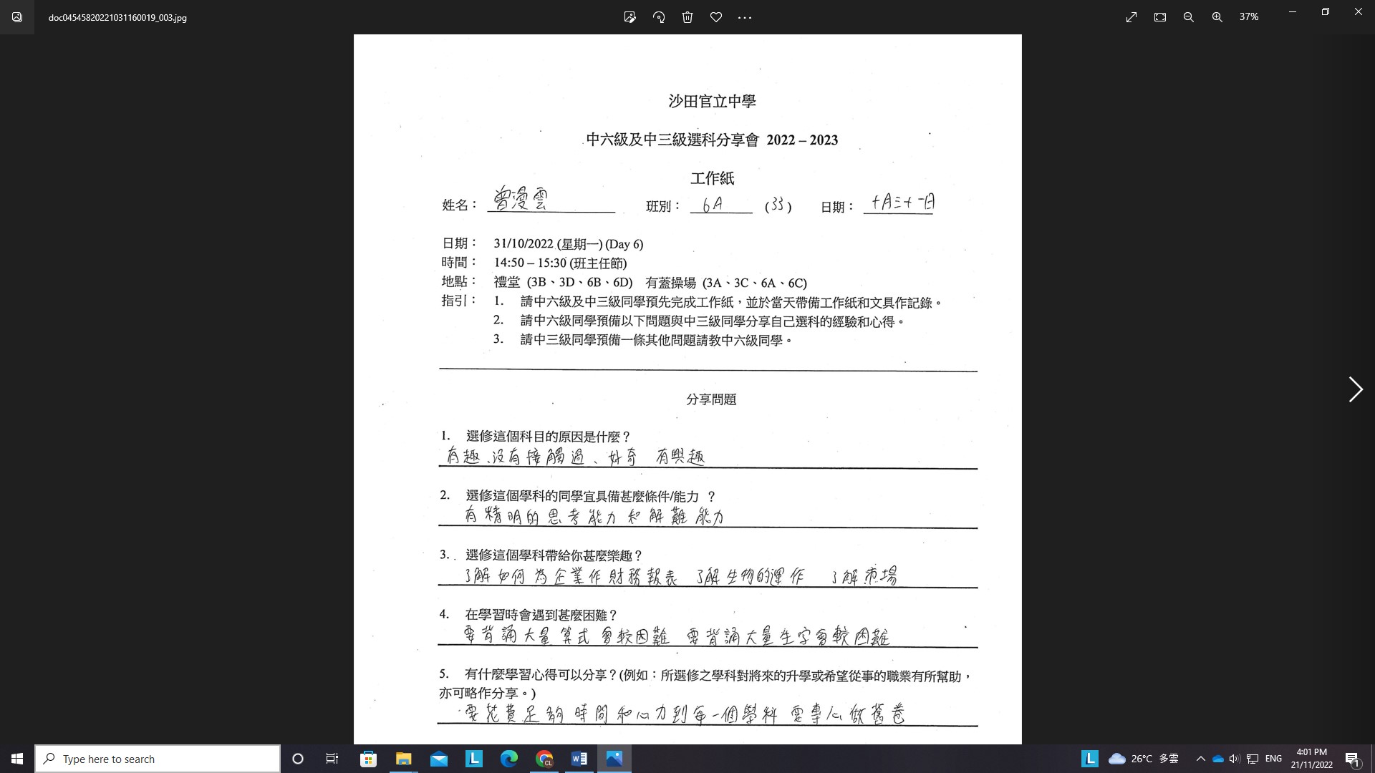The image size is (1375, 773).
Task: Open the notification center
Action: point(1353,759)
